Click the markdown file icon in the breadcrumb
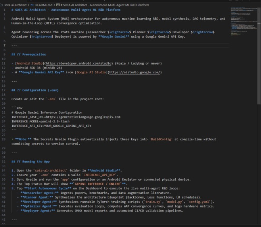This screenshot has height=227, width=261. click(32, 5)
